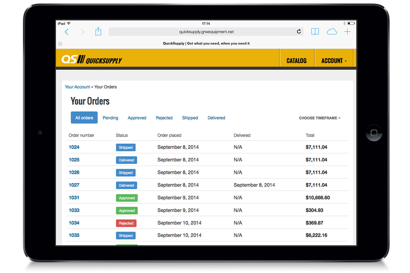Image resolution: width=410 pixels, height=273 pixels.
Task: Select the All orders filter
Action: pos(84,117)
